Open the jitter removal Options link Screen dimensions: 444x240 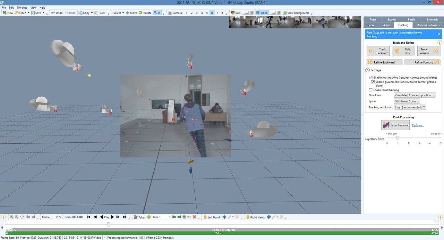[418, 125]
